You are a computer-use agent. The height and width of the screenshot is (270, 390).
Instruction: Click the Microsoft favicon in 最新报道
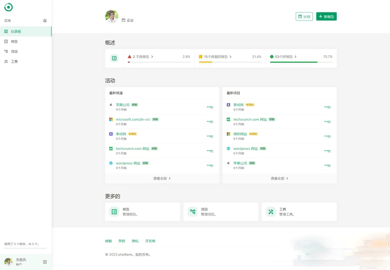111,119
